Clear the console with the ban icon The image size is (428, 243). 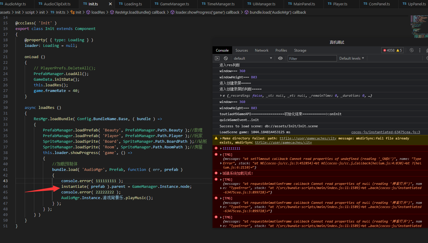click(x=226, y=58)
